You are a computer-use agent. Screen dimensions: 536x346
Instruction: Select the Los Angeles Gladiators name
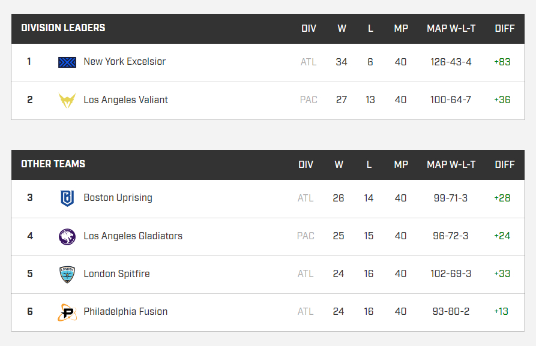click(x=133, y=236)
